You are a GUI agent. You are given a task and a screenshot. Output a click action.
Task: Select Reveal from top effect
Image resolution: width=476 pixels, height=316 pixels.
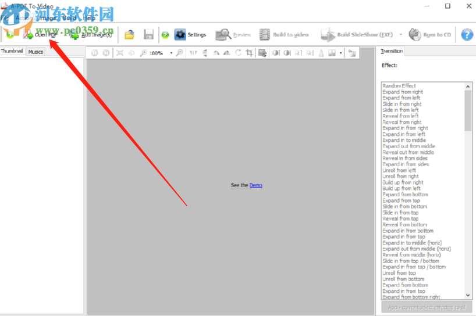tap(400, 219)
